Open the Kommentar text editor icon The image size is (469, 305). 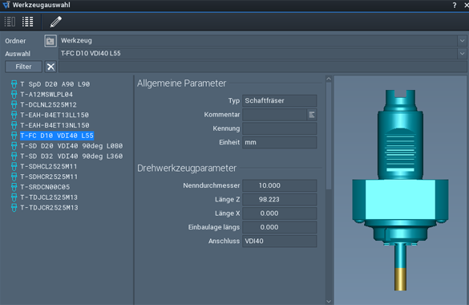click(311, 115)
